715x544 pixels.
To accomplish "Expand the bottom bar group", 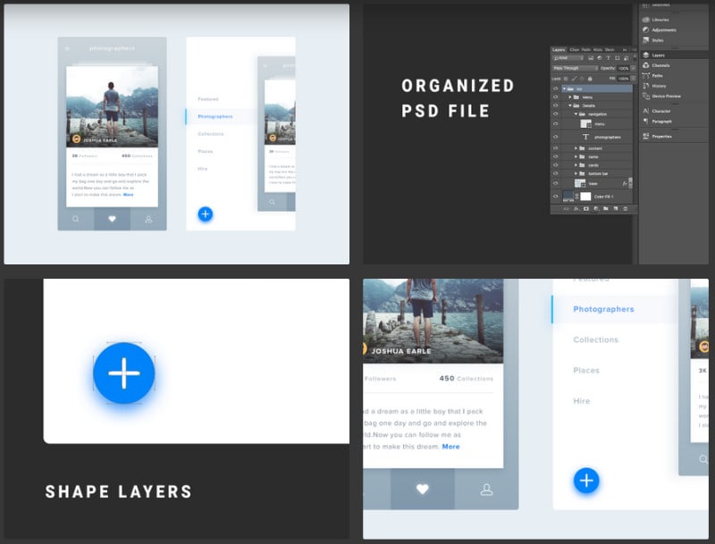I will click(576, 173).
